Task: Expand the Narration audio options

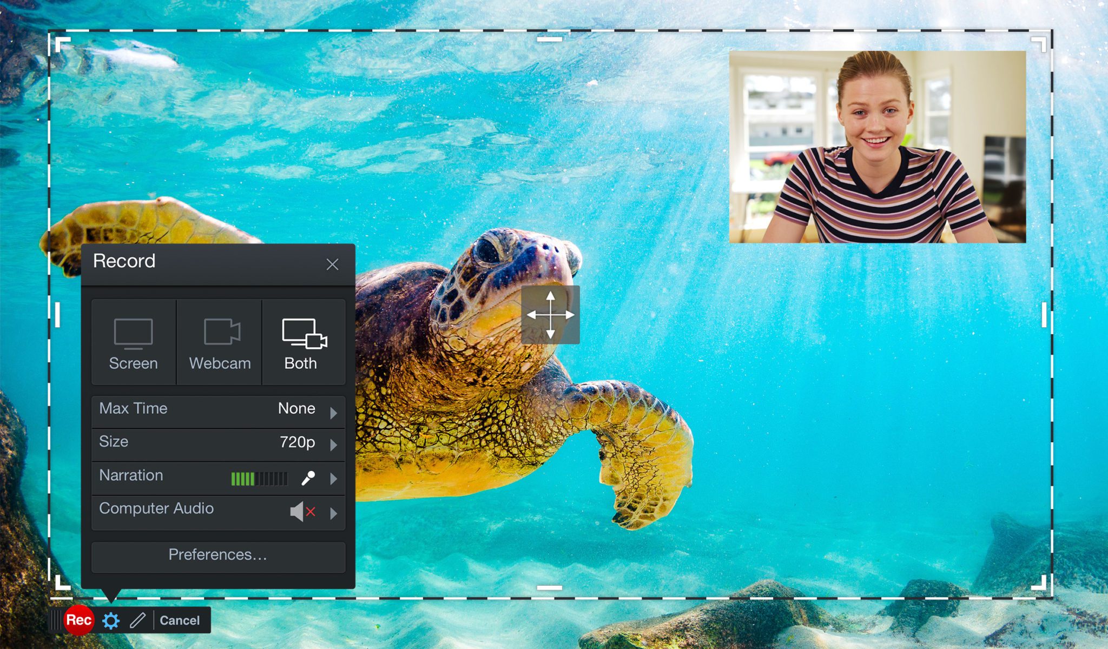Action: tap(333, 476)
